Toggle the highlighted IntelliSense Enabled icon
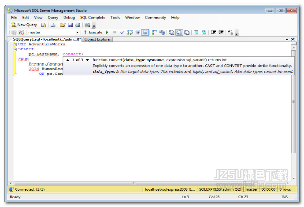304x207 pixels. tap(145, 32)
